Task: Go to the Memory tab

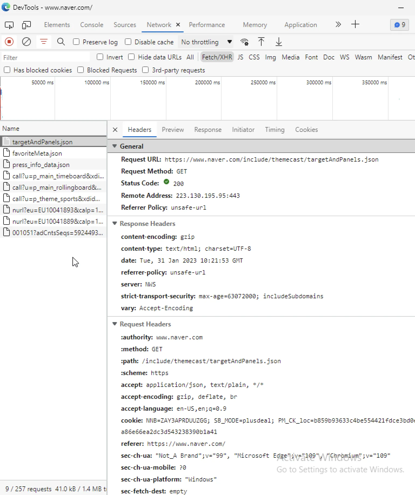Action: click(255, 25)
